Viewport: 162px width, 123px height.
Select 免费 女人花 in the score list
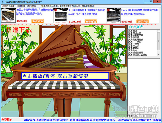[134, 46]
